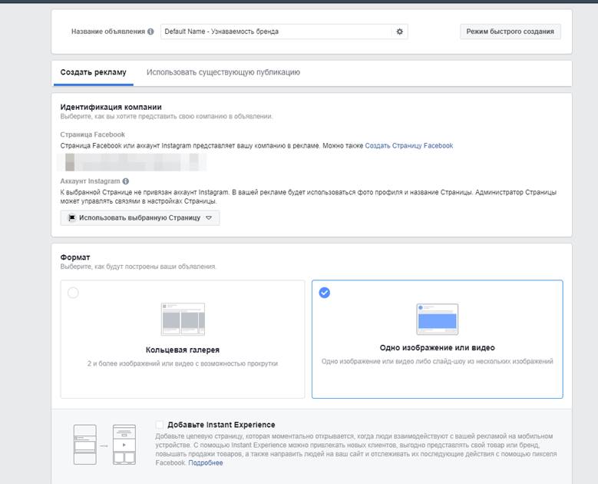Click the single image format illustration

click(x=437, y=319)
